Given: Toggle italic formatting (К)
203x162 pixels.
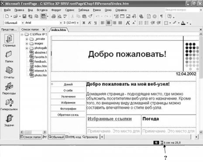Looking at the screenshot, I should 89,23.
